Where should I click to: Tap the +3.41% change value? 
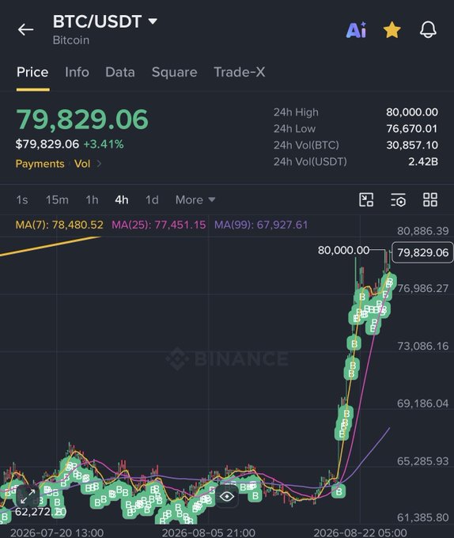(x=104, y=144)
